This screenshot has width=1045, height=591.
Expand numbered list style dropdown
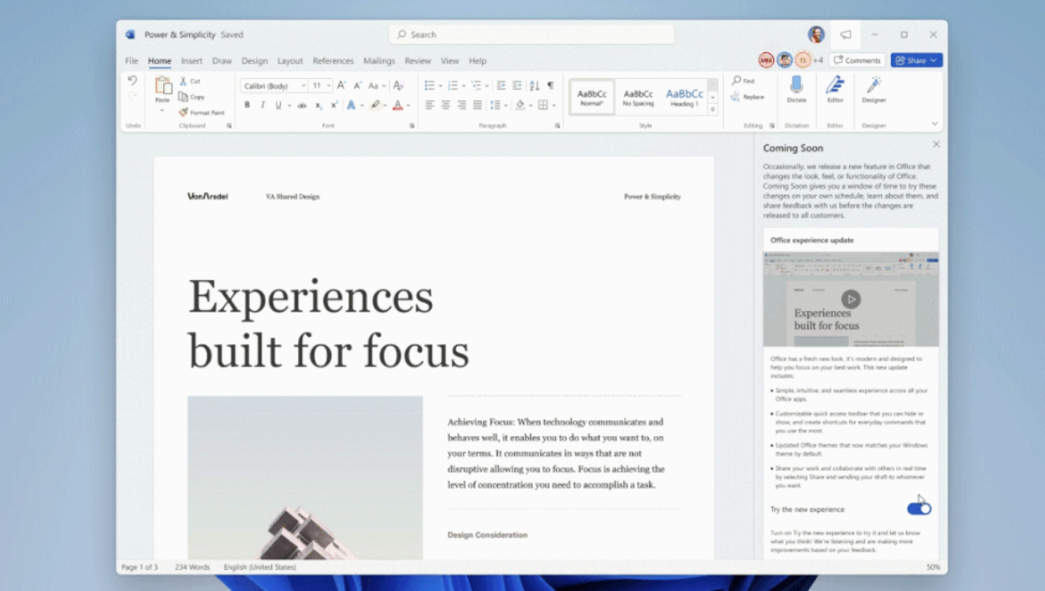tap(464, 86)
